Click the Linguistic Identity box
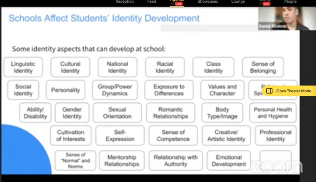 (x=23, y=67)
